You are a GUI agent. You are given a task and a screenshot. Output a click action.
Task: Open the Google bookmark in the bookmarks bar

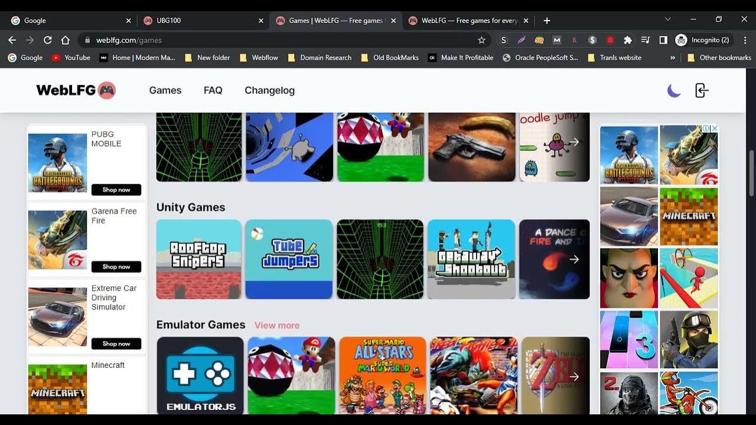25,58
